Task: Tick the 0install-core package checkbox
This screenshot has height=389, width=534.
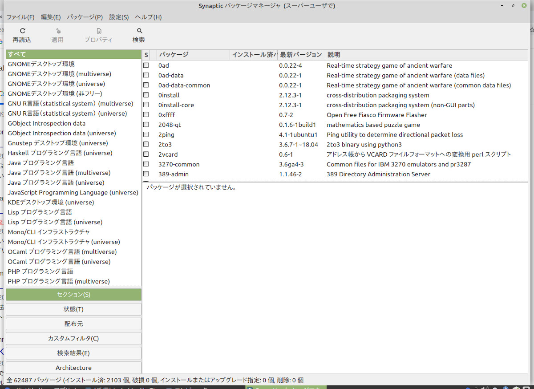Action: (146, 105)
